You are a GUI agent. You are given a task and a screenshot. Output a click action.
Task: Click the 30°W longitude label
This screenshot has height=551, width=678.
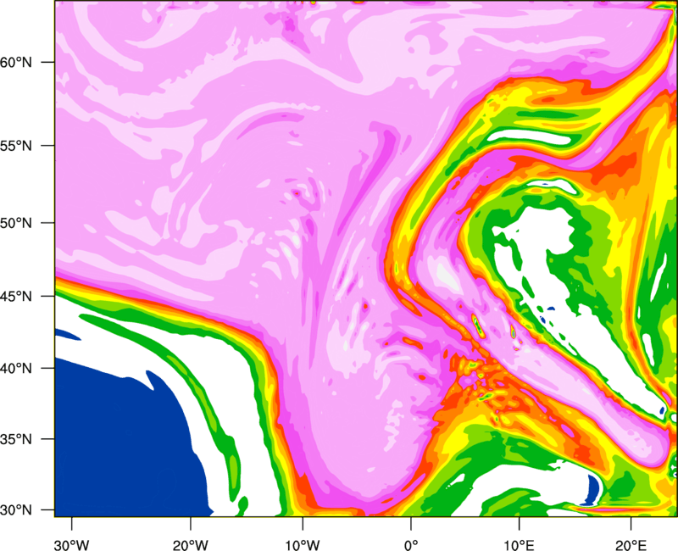click(x=72, y=545)
